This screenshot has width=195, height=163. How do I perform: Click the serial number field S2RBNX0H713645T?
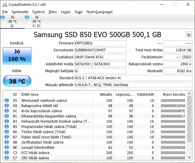[100, 50]
